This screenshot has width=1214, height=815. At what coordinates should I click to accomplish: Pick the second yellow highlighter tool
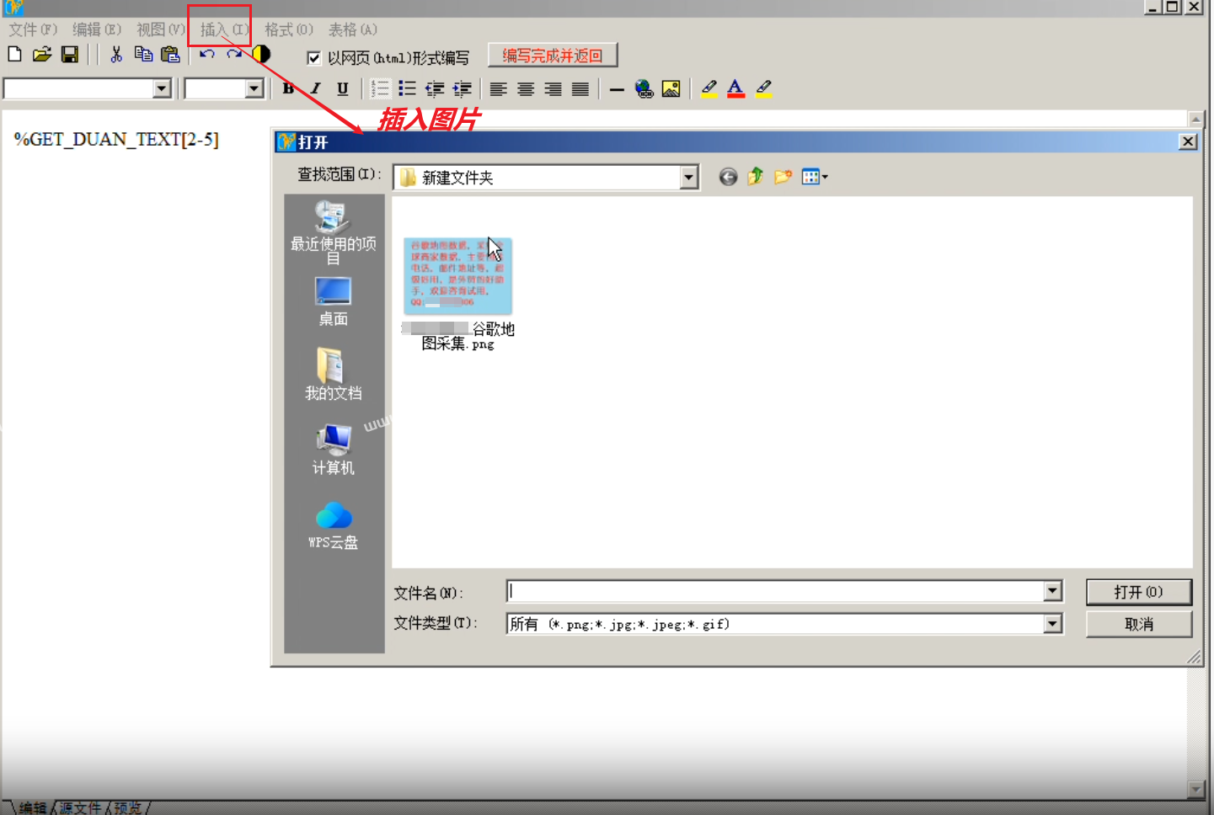[764, 88]
